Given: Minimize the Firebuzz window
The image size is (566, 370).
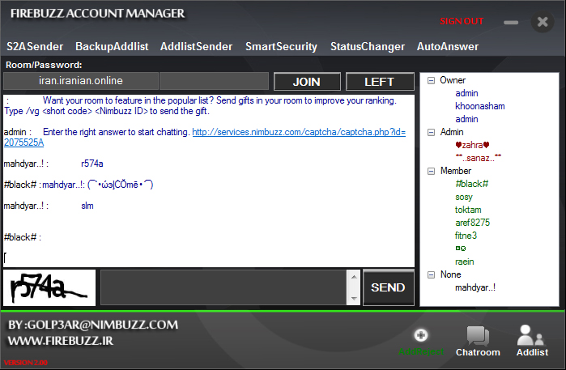Looking at the screenshot, I should click(x=511, y=23).
